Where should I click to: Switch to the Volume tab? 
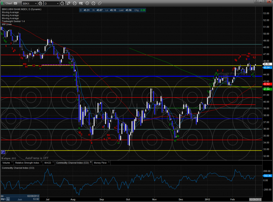pos(6,162)
